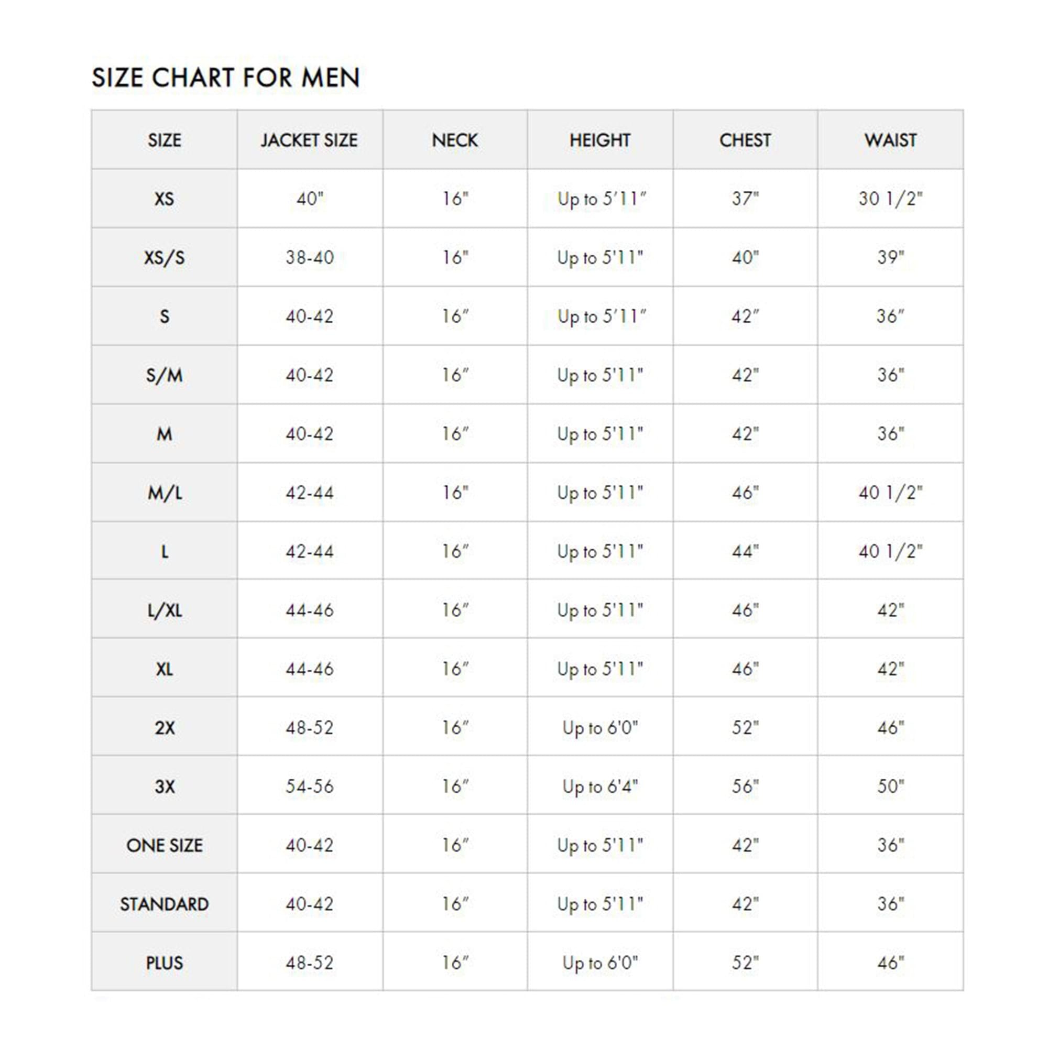Click the 54-56 jacket size cell

point(309,787)
